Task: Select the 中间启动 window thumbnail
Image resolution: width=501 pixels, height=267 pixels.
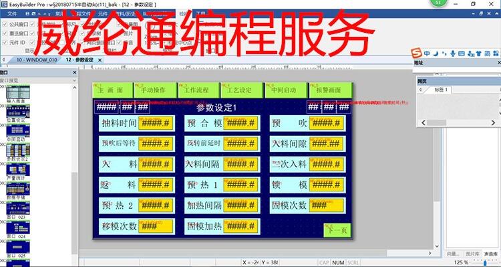Action: coord(18,132)
